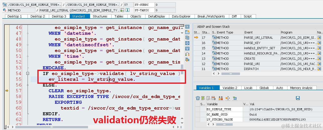Switch to the Desktop 3 tab
323x130 pixels.
pos(59,16)
